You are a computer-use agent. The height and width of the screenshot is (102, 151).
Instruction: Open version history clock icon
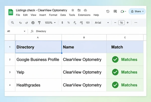click(x=108, y=11)
